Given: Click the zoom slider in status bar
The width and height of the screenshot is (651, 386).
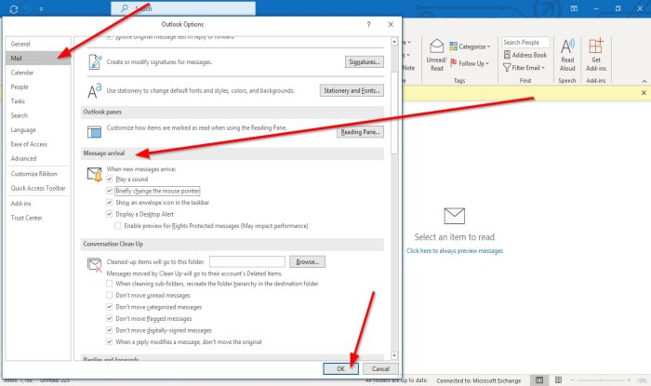Looking at the screenshot, I should point(601,380).
